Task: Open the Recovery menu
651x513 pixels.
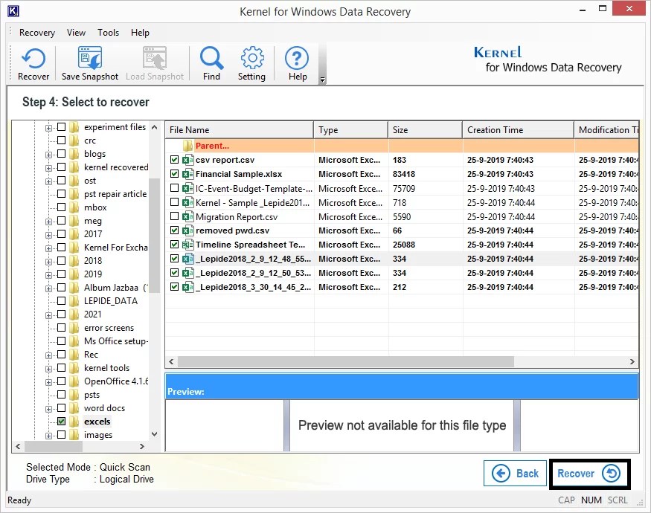Action: click(36, 33)
